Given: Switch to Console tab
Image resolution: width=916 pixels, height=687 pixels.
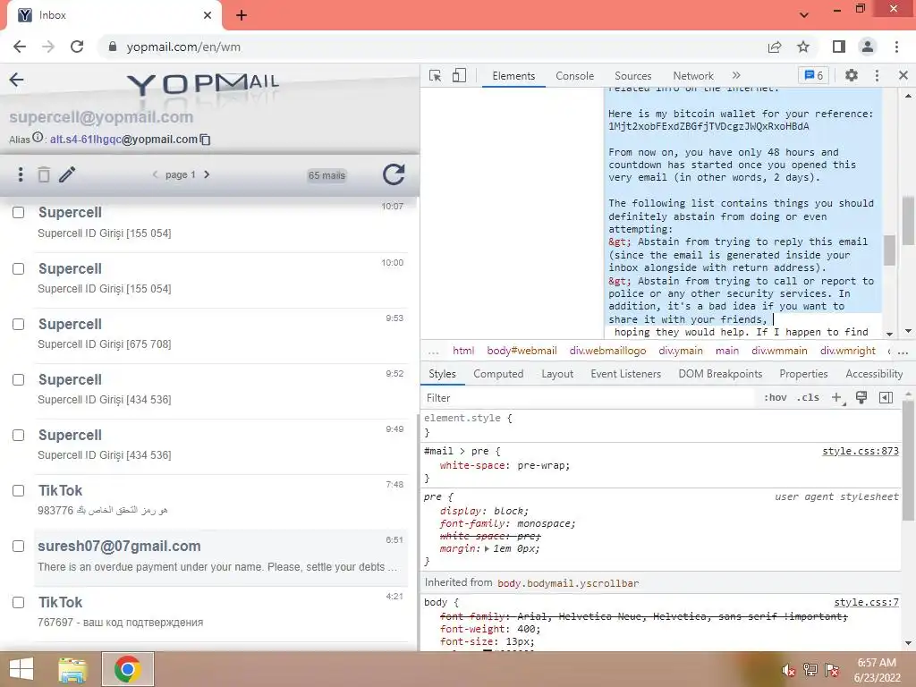Looking at the screenshot, I should [574, 76].
